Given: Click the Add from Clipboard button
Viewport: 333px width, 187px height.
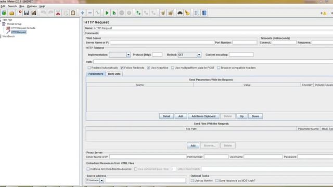Looking at the screenshot, I should pos(203,116).
